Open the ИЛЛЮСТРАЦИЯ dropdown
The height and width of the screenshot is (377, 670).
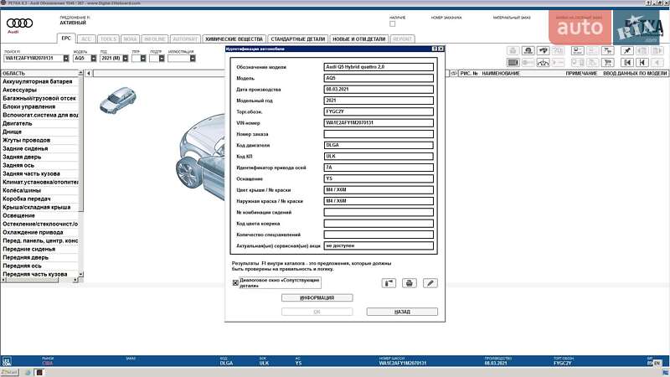(193, 58)
